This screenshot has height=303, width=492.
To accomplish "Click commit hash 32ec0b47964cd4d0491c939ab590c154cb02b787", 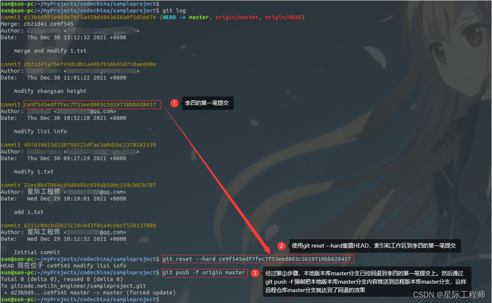I will coord(90,185).
